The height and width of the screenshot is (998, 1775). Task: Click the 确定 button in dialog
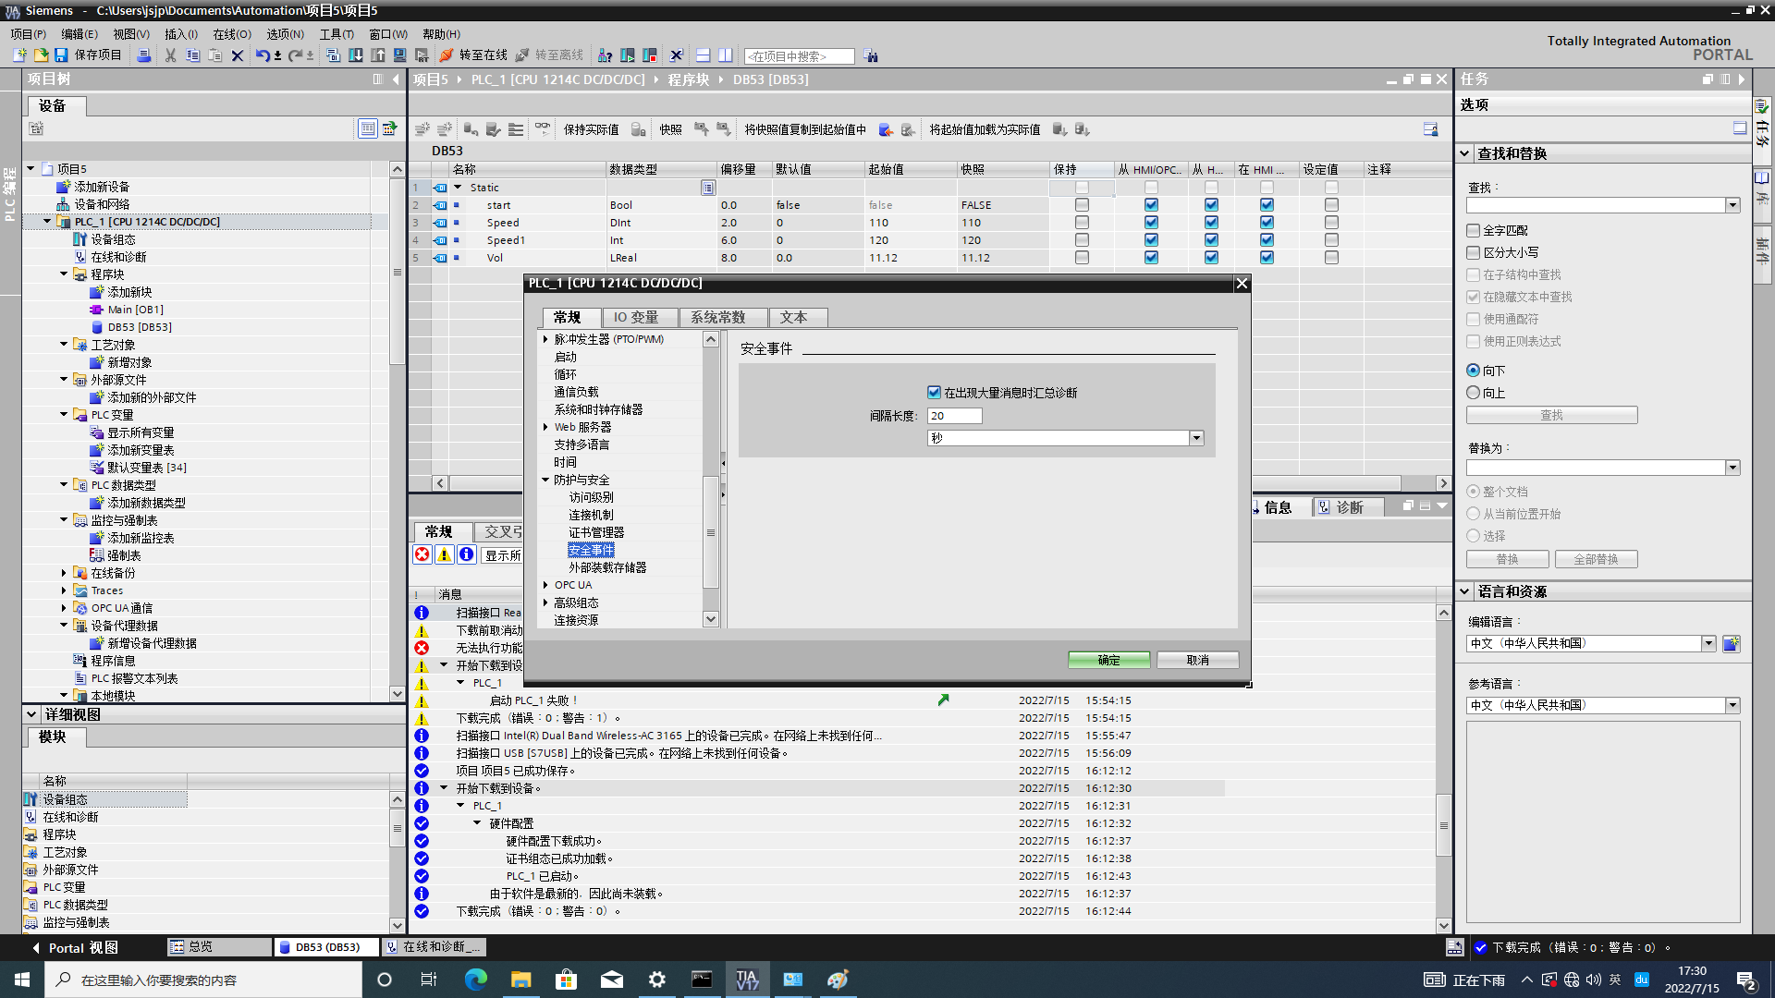click(1108, 660)
